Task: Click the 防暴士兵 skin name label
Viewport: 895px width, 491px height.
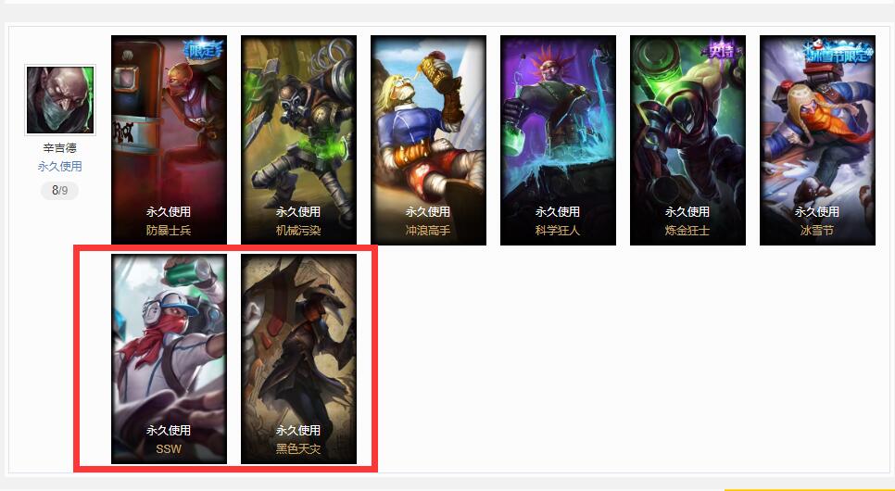Action: 169,231
